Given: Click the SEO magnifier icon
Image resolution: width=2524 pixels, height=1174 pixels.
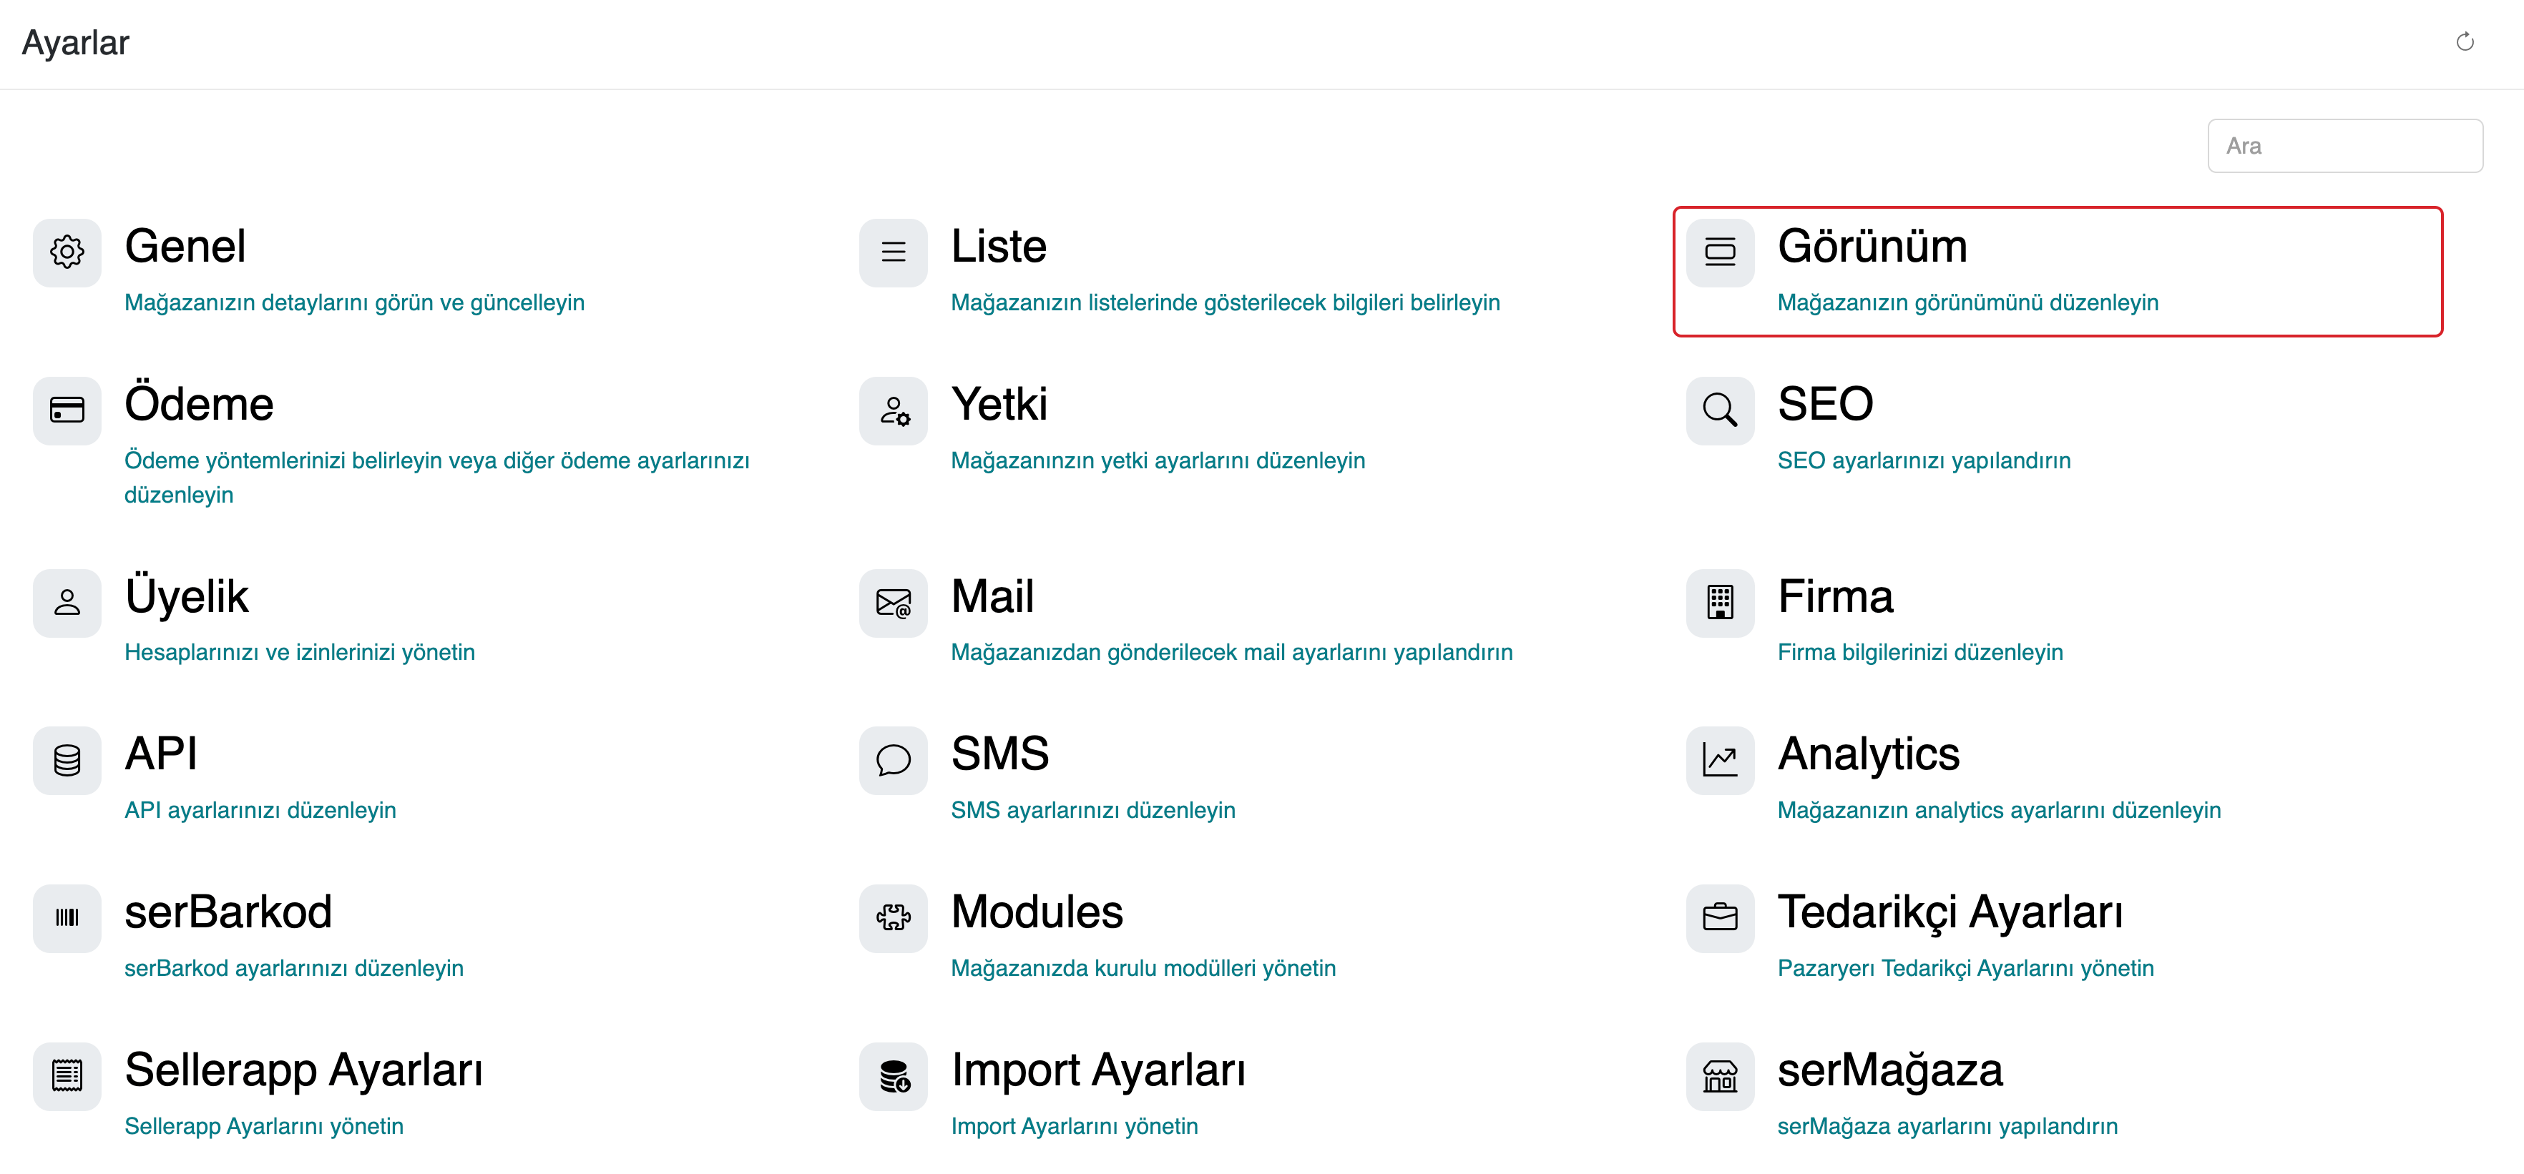Looking at the screenshot, I should pos(1720,409).
